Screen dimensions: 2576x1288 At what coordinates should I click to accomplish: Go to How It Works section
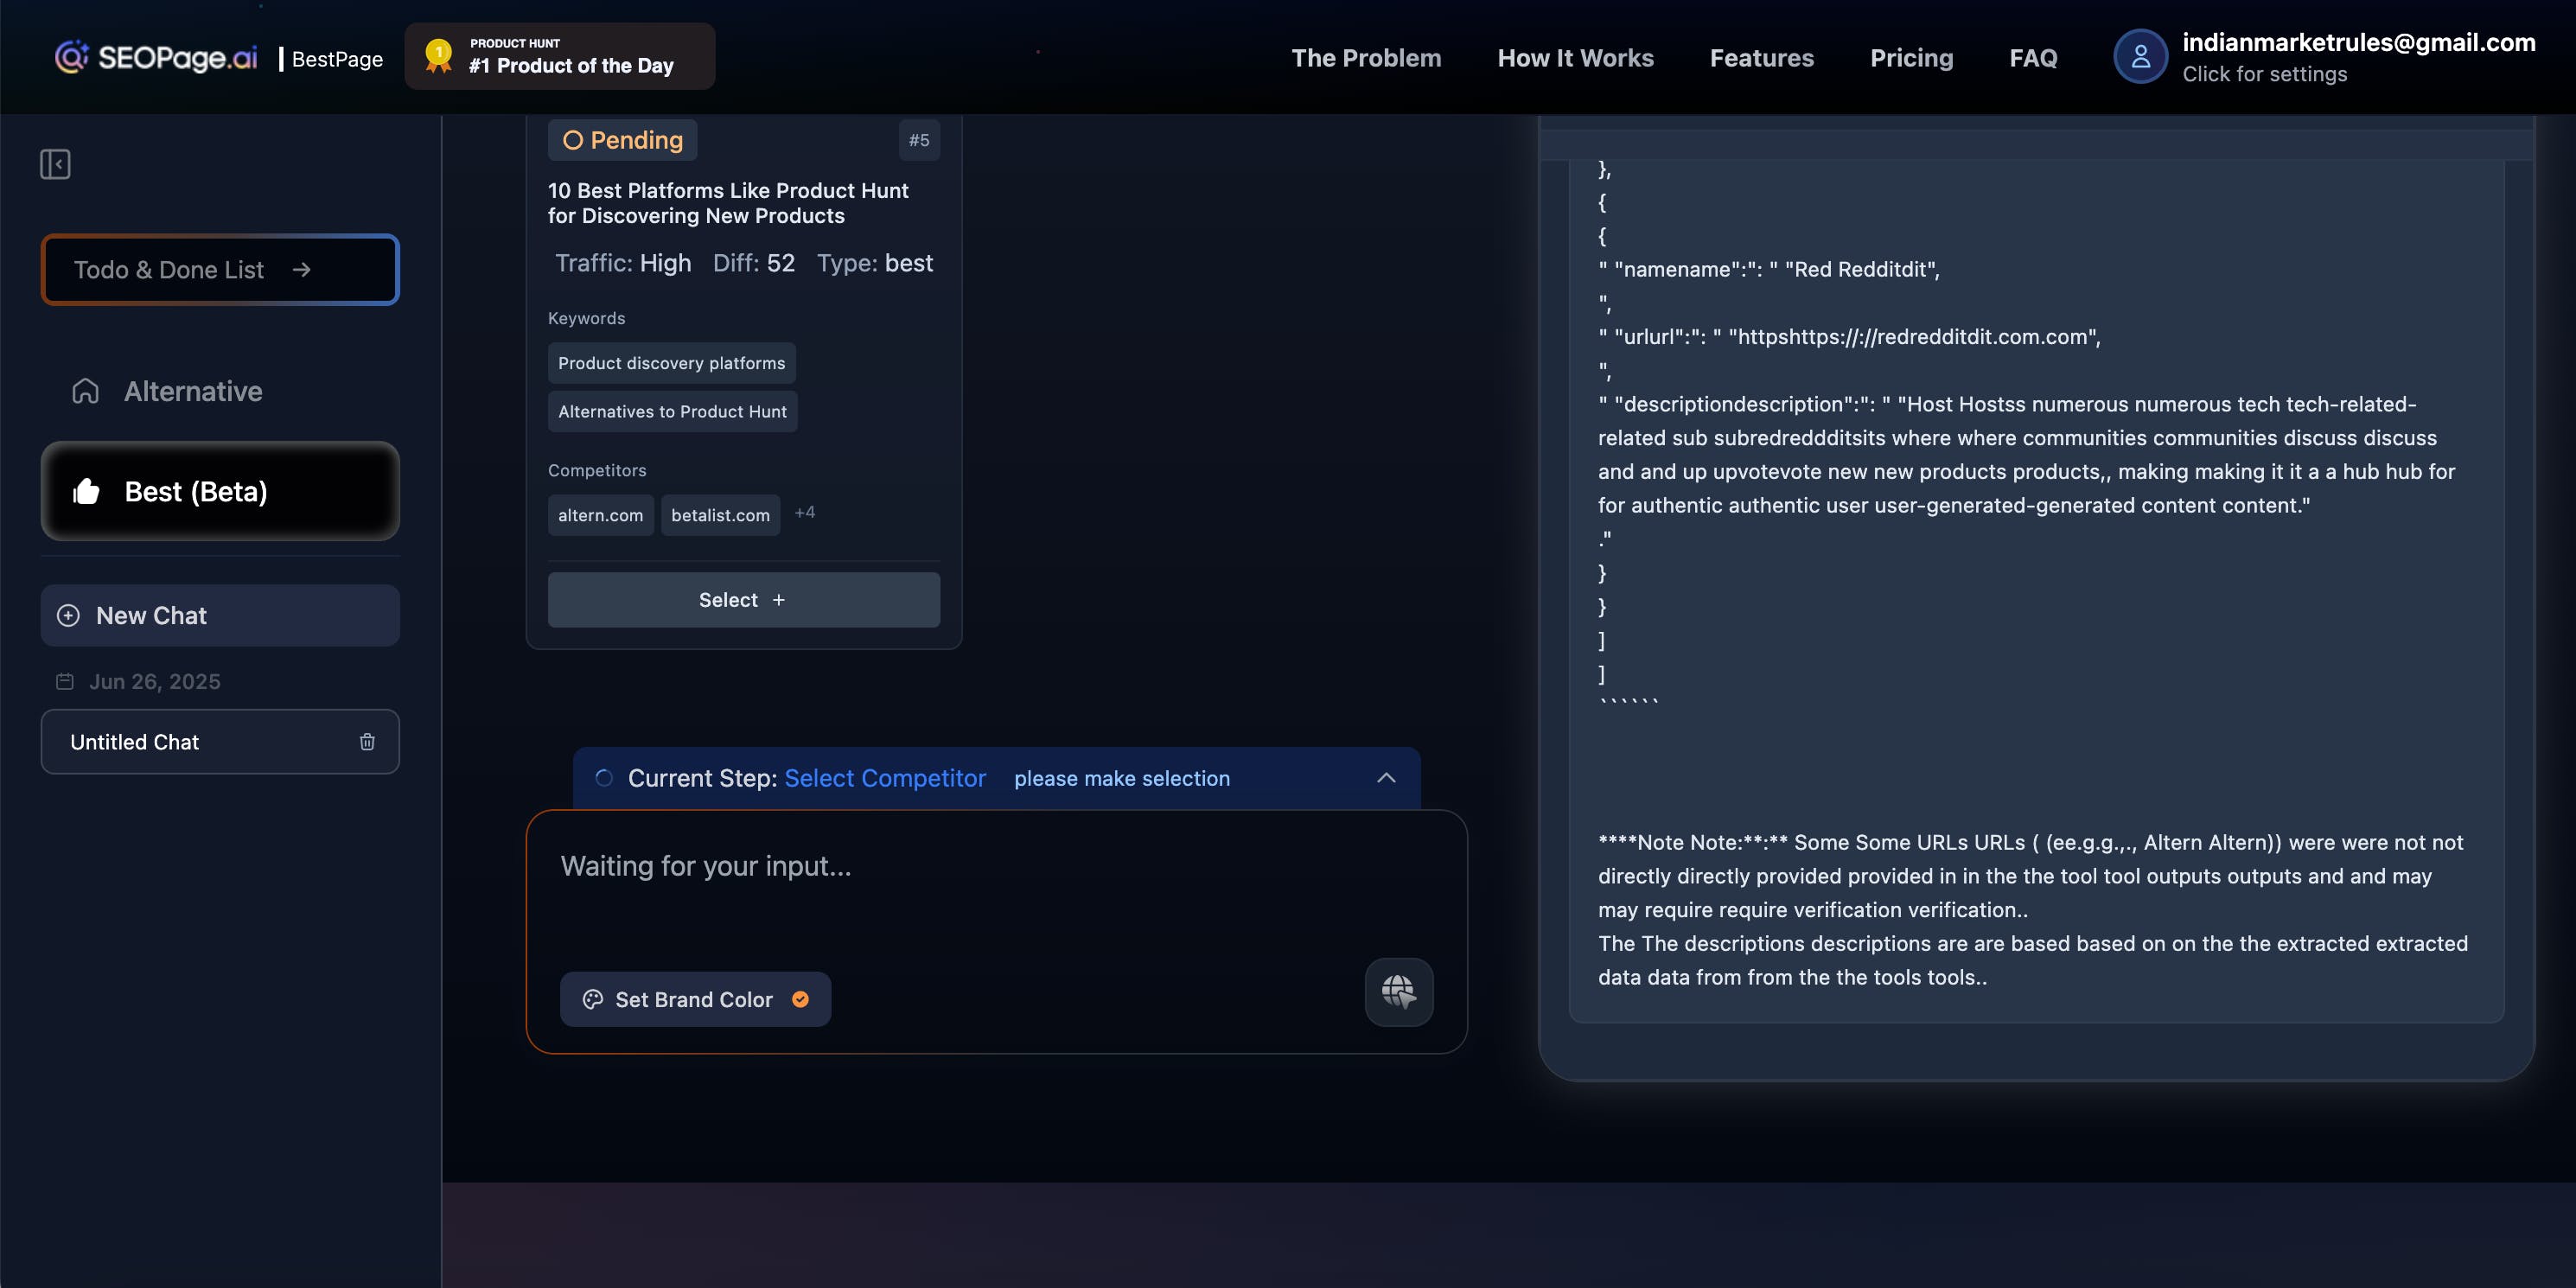click(x=1575, y=58)
